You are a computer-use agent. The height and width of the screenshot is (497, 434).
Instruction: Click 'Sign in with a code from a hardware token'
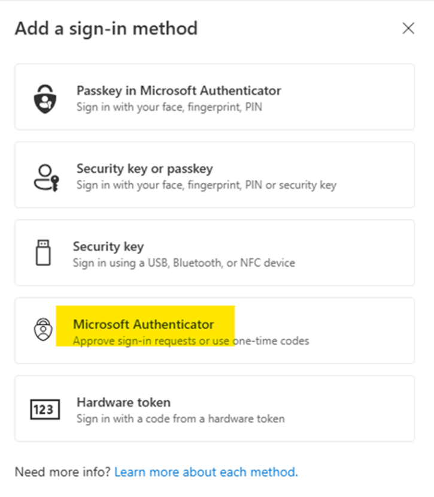coord(180,419)
